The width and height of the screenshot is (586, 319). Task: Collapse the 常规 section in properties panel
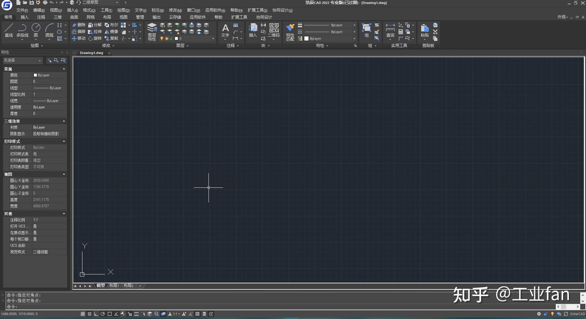pos(64,69)
